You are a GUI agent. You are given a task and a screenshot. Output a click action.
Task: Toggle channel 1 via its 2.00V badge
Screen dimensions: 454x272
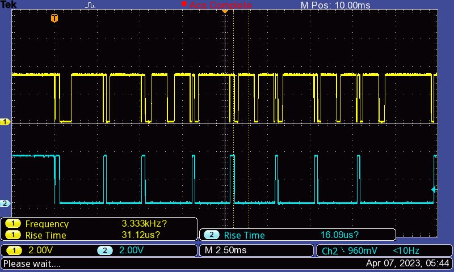tap(13, 250)
